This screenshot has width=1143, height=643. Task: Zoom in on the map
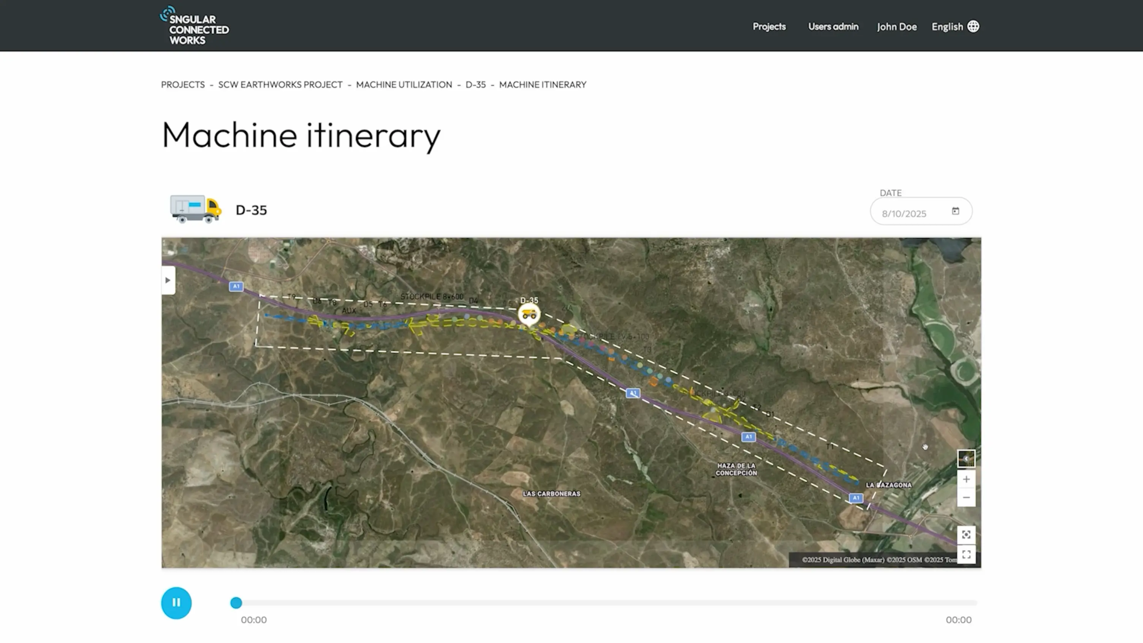click(966, 479)
